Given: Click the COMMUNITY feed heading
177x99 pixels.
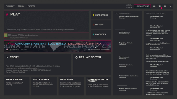Looking at the screenshot, I should click(123, 13).
